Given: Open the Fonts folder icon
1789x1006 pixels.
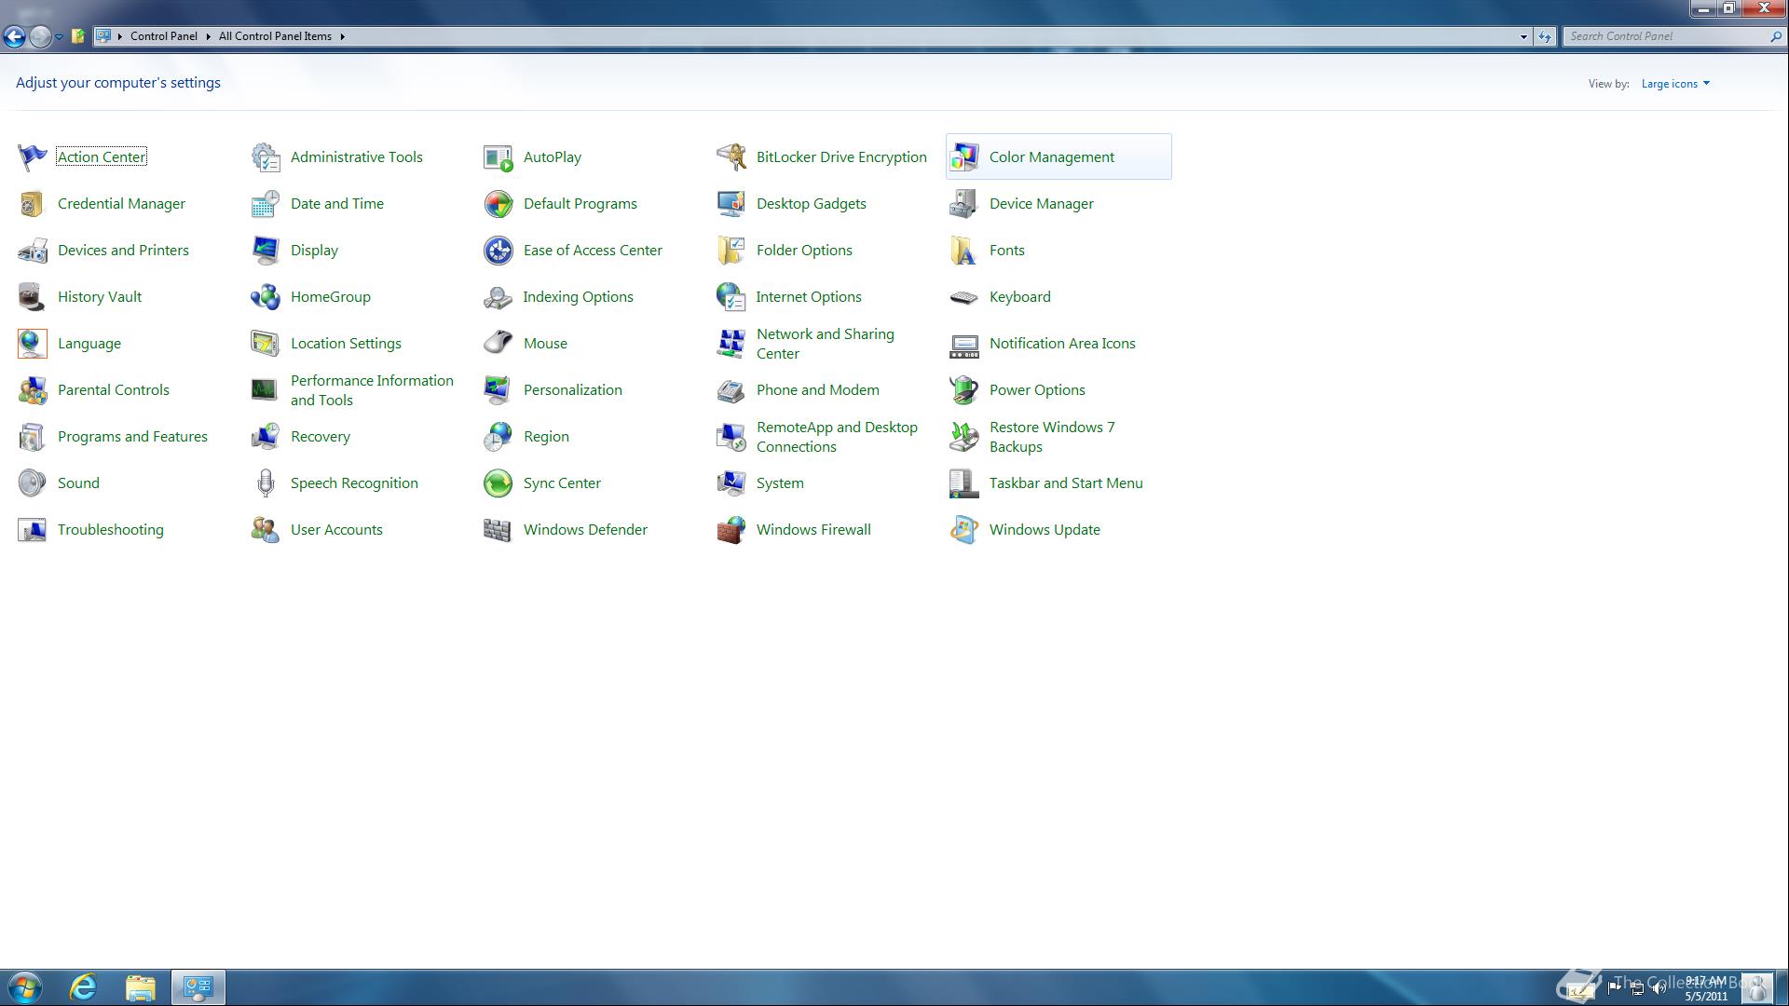Looking at the screenshot, I should (x=963, y=251).
